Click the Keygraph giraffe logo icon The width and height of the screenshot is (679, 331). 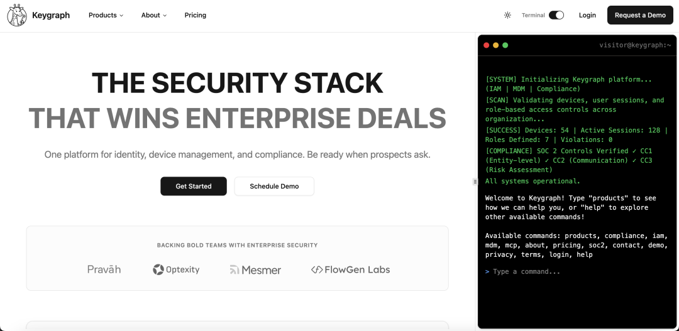pos(17,15)
